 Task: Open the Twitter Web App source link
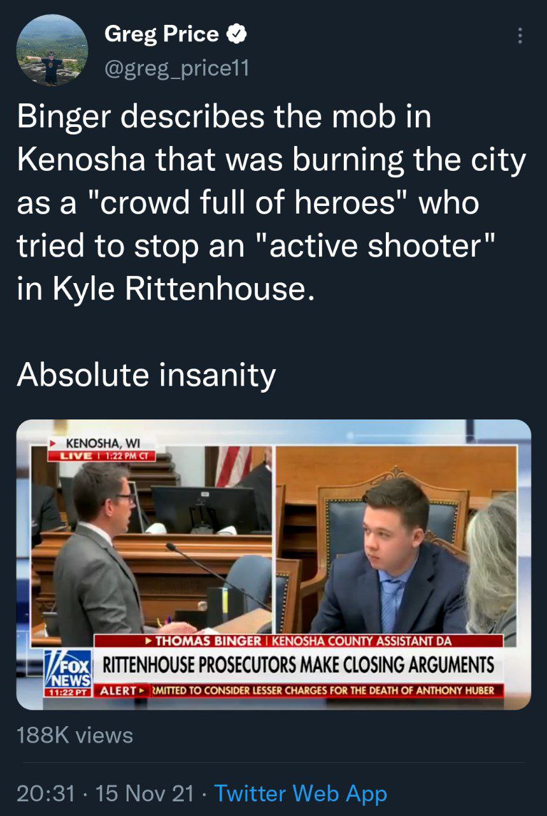pos(301,793)
